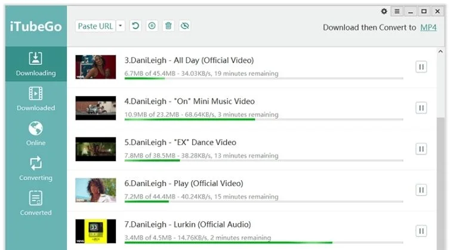
Task: Click the Paste URL button
Action: coord(95,26)
